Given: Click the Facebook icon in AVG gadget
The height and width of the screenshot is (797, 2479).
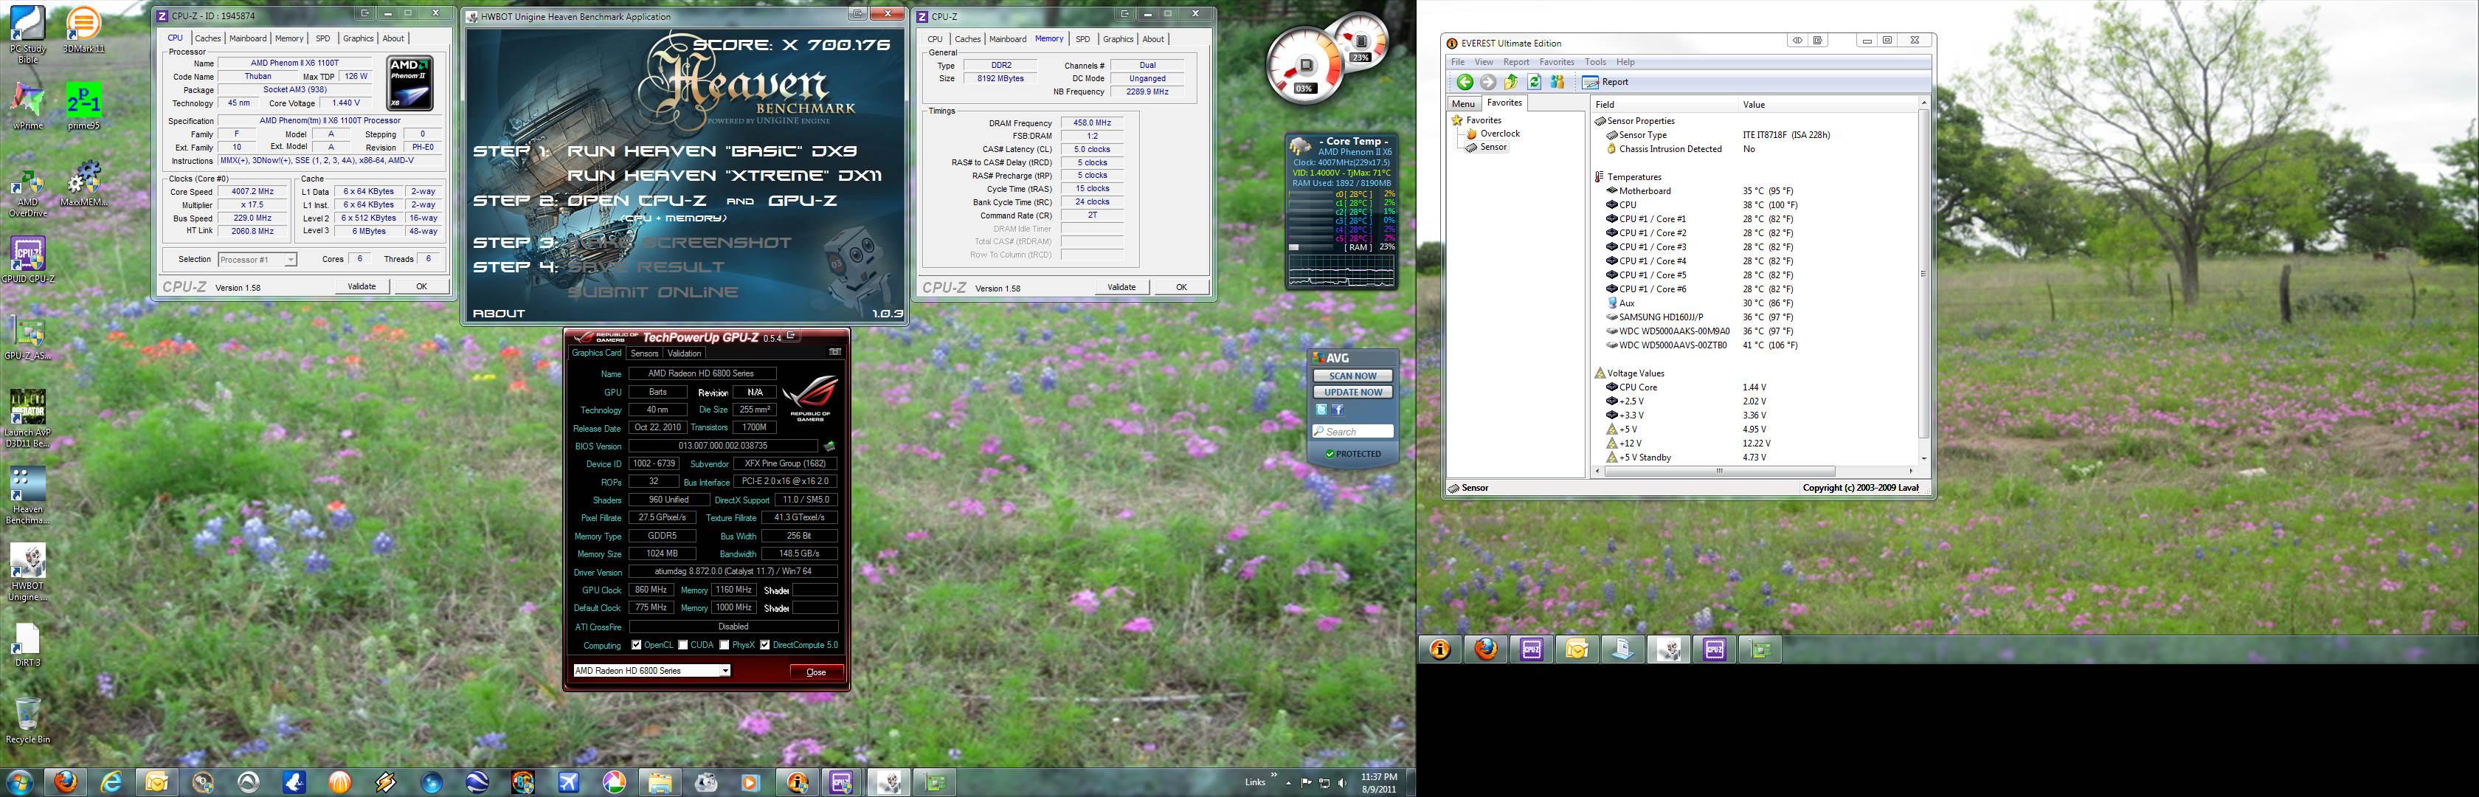Looking at the screenshot, I should (x=1338, y=409).
